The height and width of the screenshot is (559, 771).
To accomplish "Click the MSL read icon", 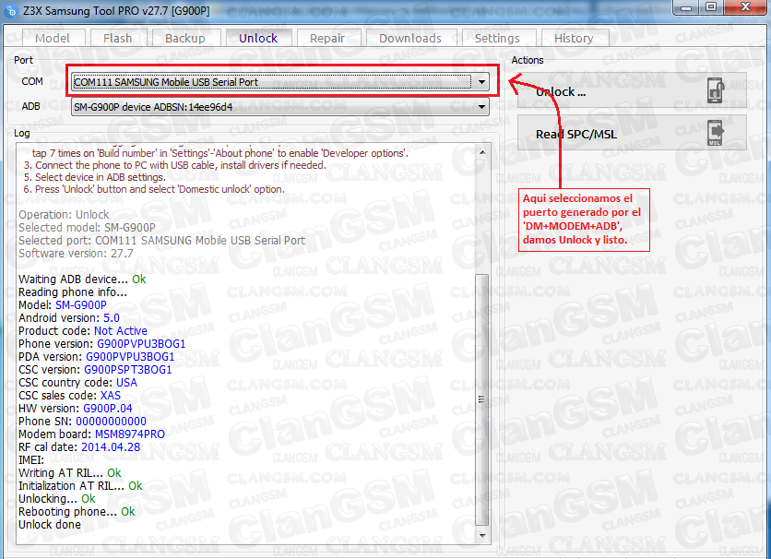I will point(716,133).
